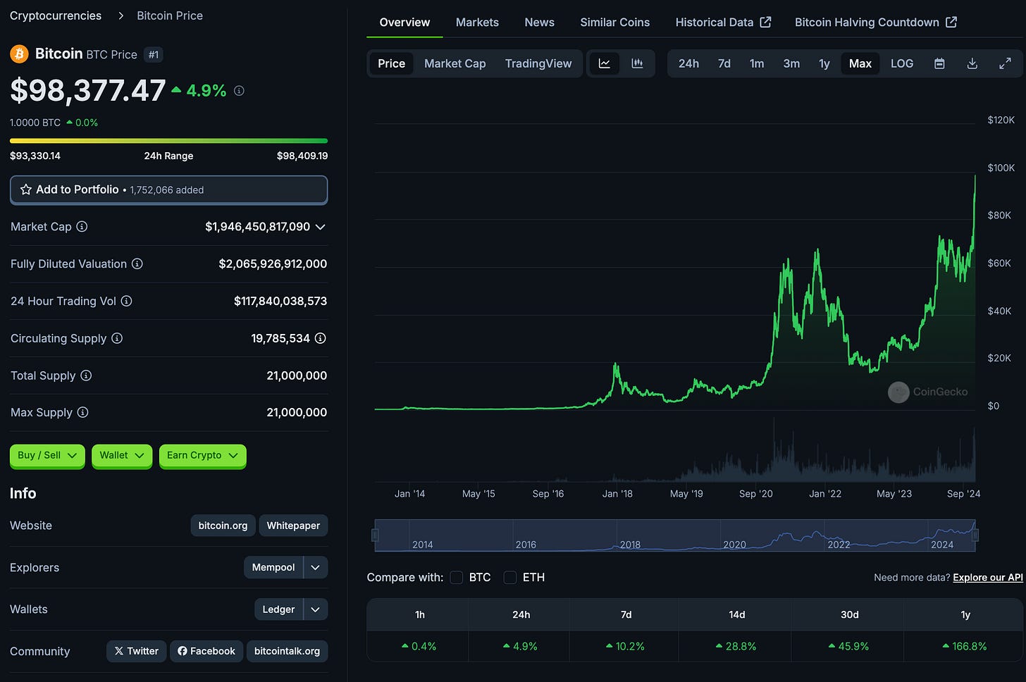Tick the ETH compare checkbox
This screenshot has width=1026, height=682.
[510, 577]
